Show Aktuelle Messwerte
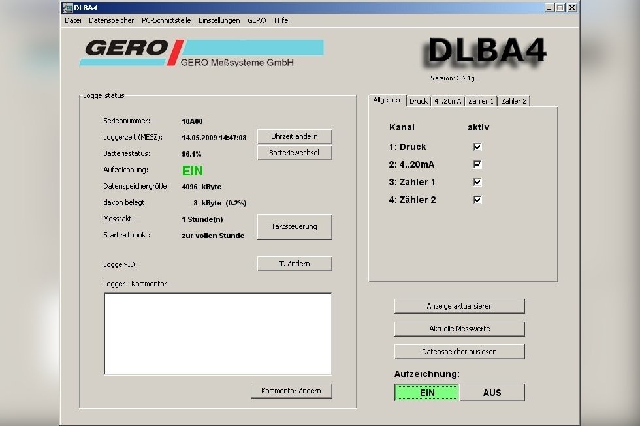This screenshot has width=640, height=426. (459, 329)
